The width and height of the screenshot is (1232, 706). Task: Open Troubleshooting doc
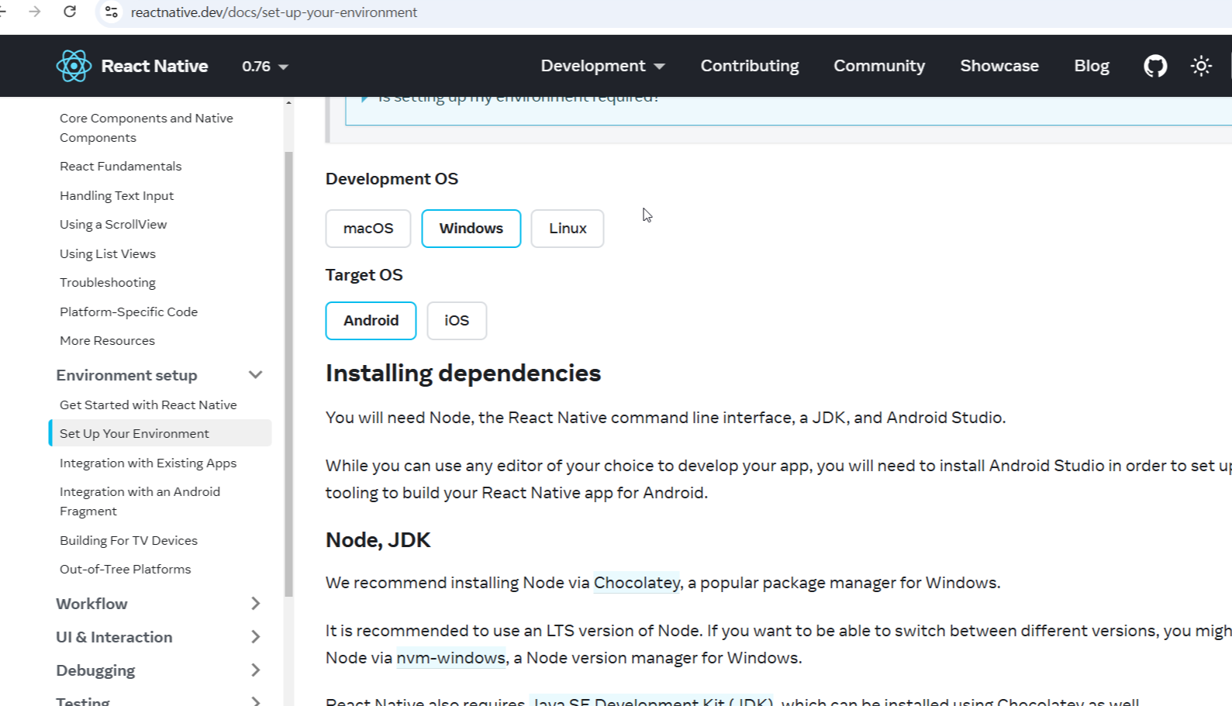click(x=108, y=283)
